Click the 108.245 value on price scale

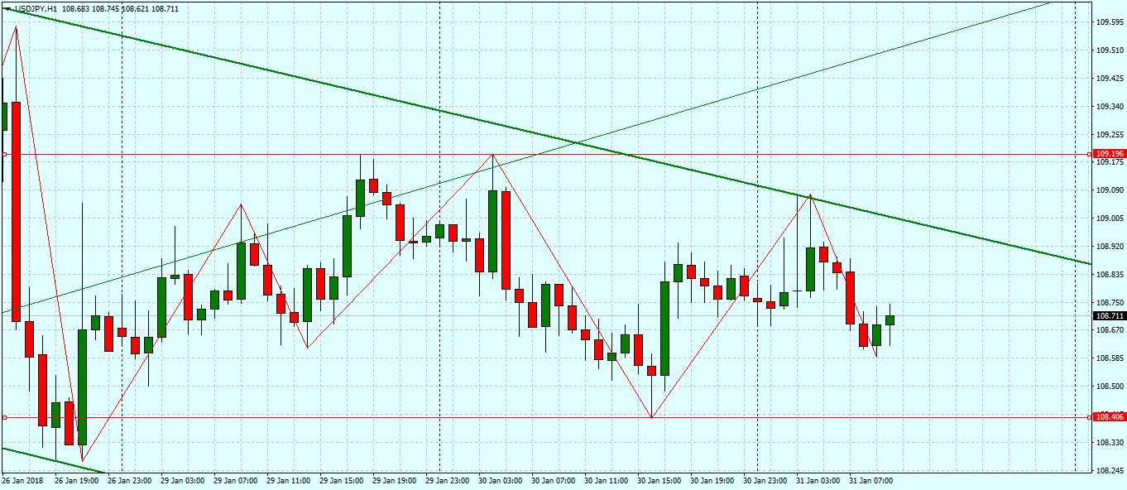click(x=1109, y=471)
